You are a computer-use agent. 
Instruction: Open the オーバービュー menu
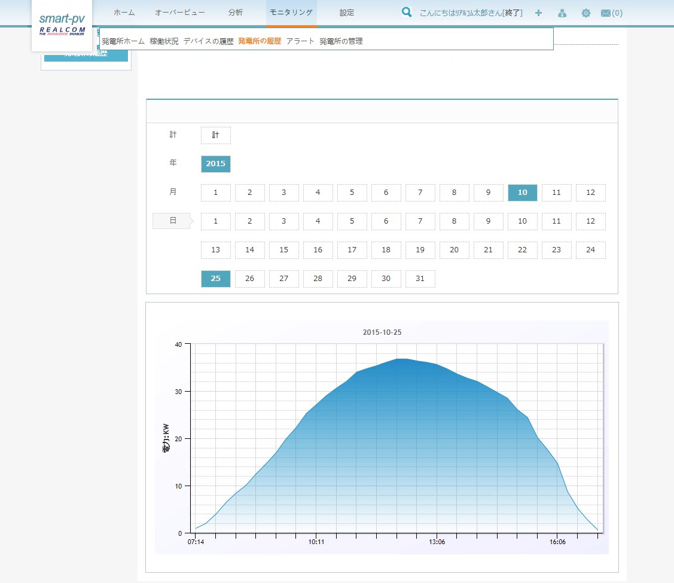click(179, 13)
